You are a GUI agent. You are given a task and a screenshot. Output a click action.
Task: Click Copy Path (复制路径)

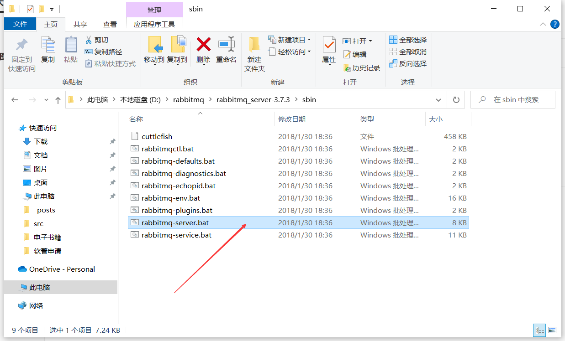tap(103, 52)
